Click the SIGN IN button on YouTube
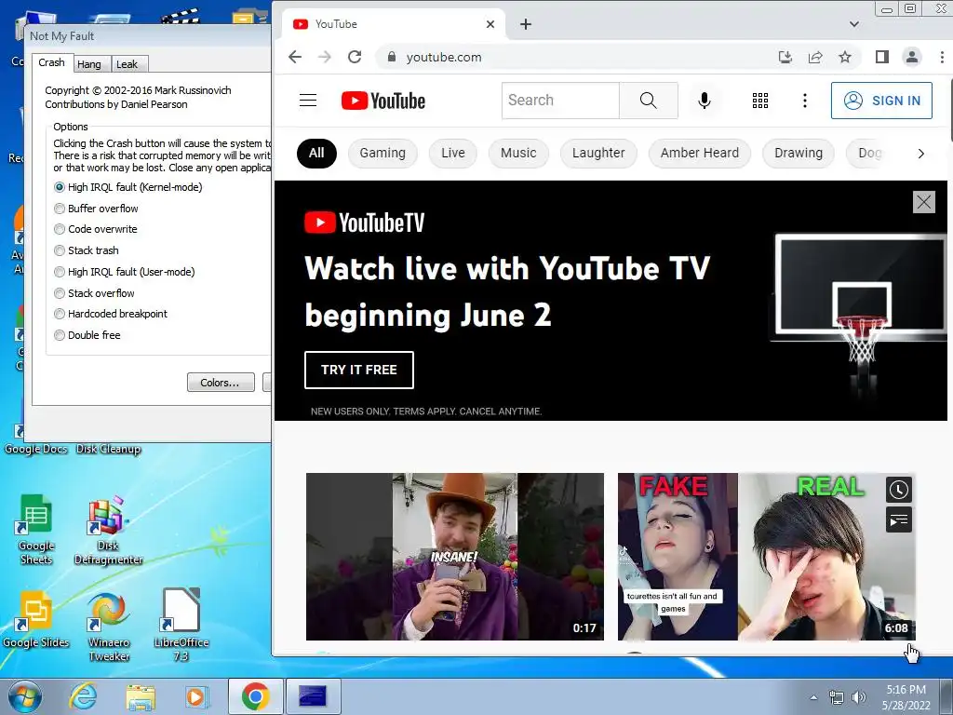 pyautogui.click(x=881, y=101)
